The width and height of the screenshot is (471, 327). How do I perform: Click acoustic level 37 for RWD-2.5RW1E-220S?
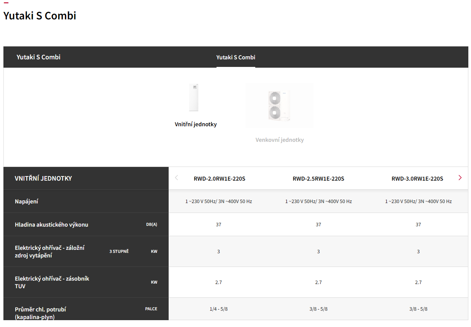click(x=318, y=225)
